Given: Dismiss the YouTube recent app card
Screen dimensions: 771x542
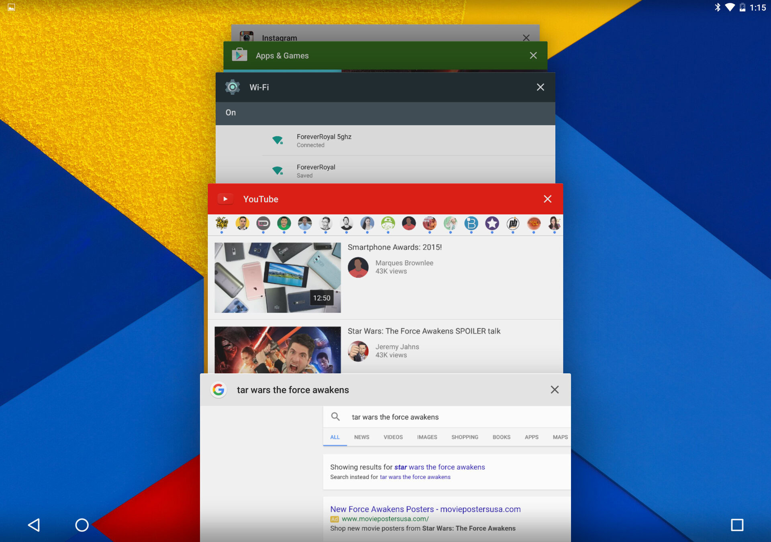Looking at the screenshot, I should (547, 199).
